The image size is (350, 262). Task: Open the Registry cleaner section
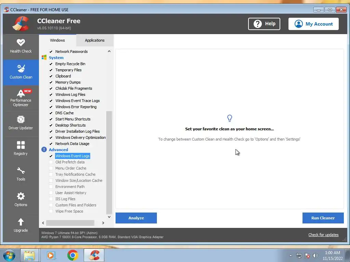21,149
